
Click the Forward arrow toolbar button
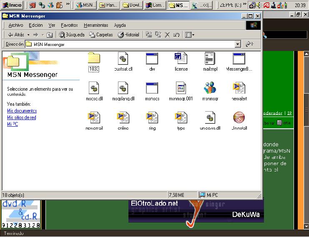coord(36,35)
